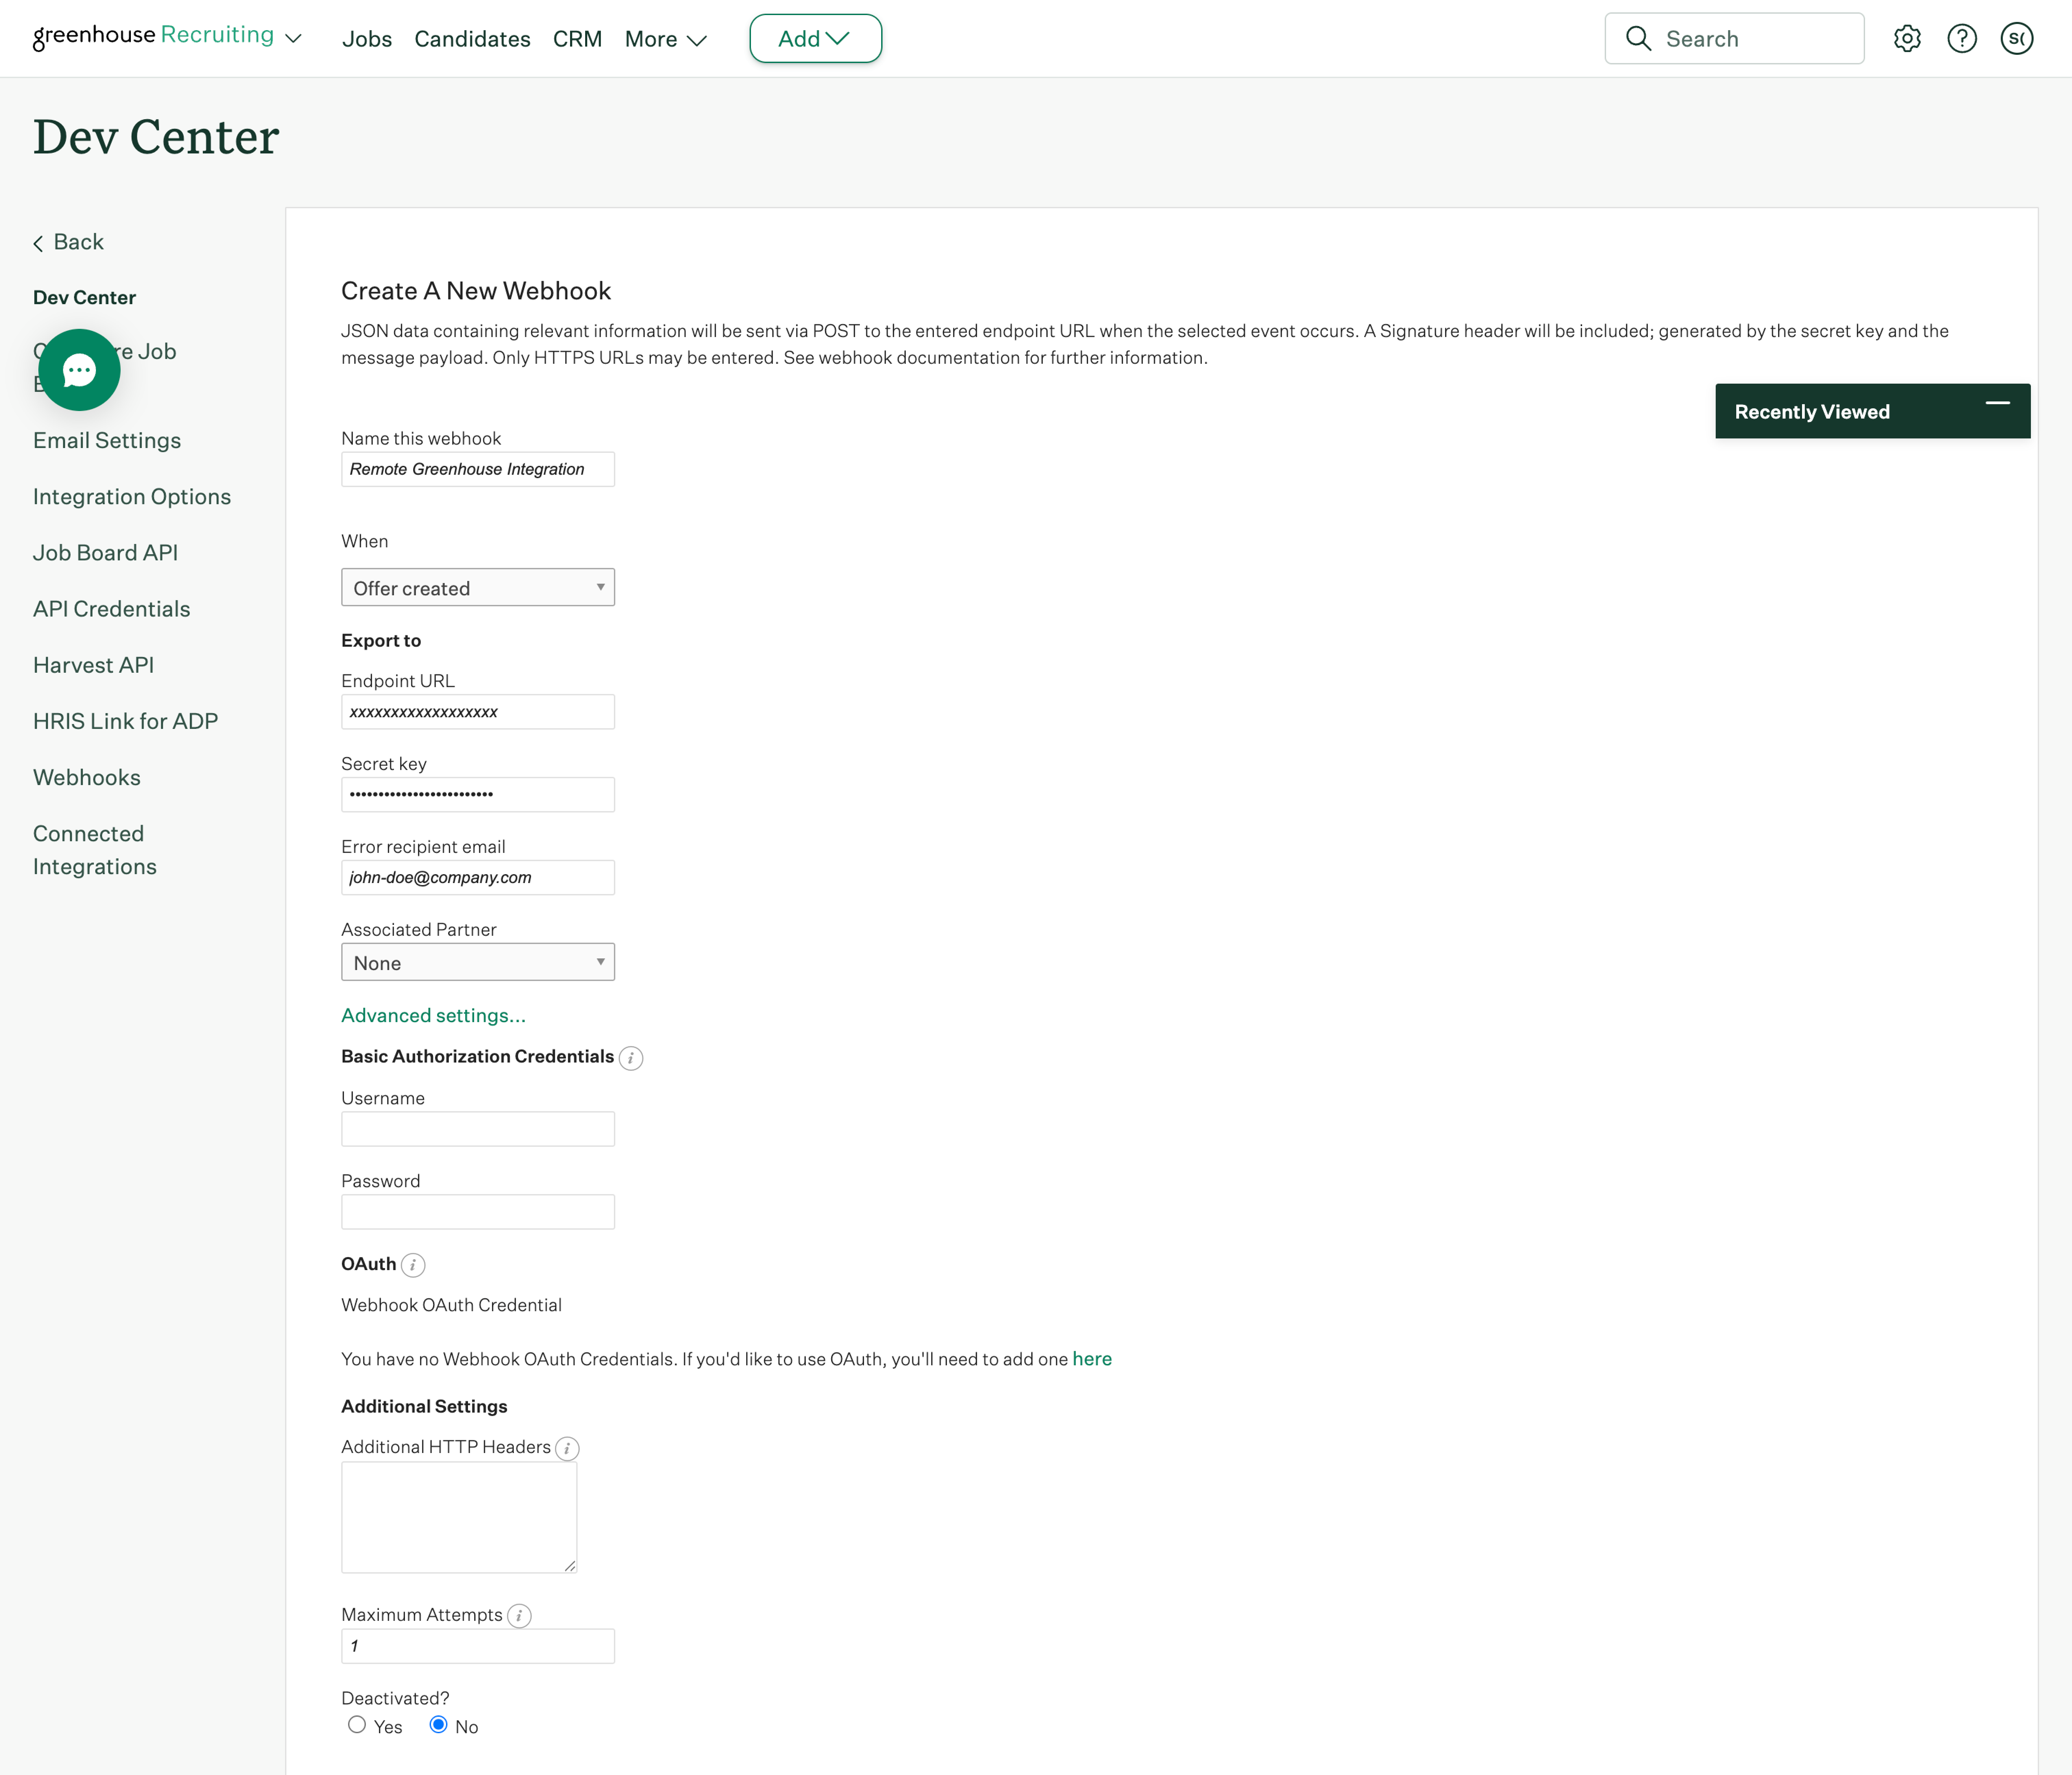
Task: Click the Username input field
Action: point(478,1129)
